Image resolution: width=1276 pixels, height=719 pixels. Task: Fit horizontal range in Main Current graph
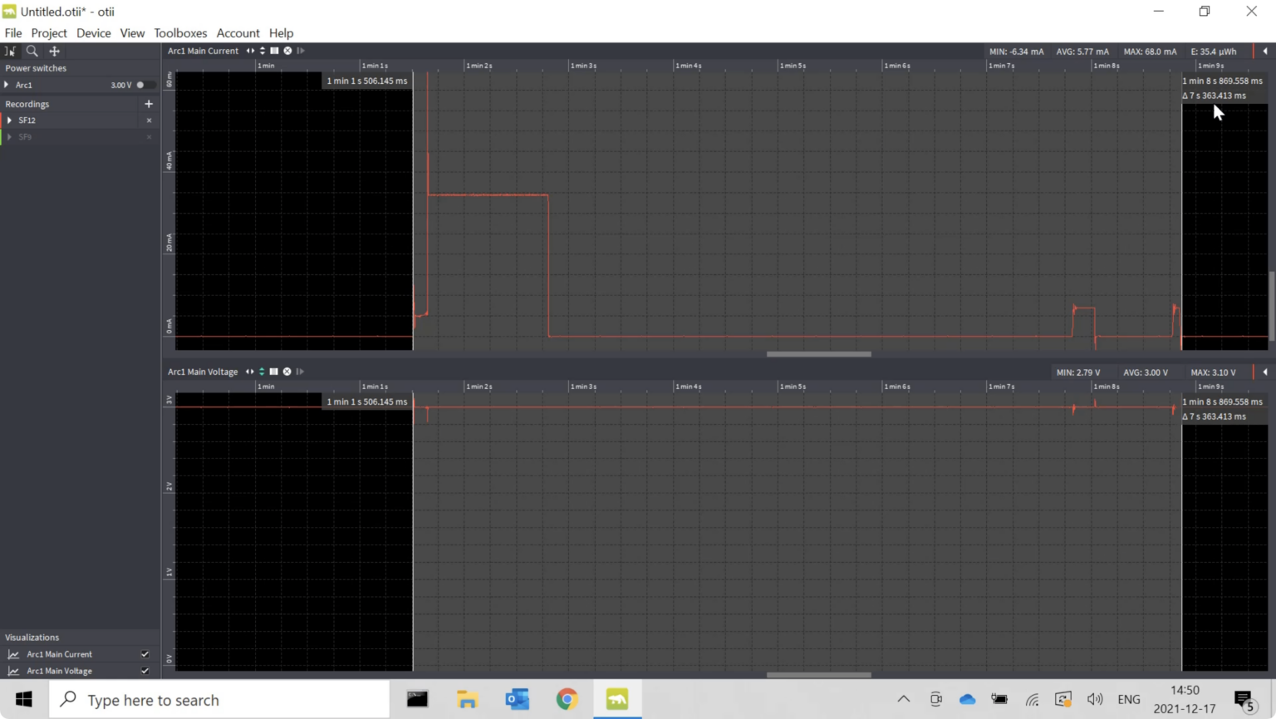pos(250,51)
